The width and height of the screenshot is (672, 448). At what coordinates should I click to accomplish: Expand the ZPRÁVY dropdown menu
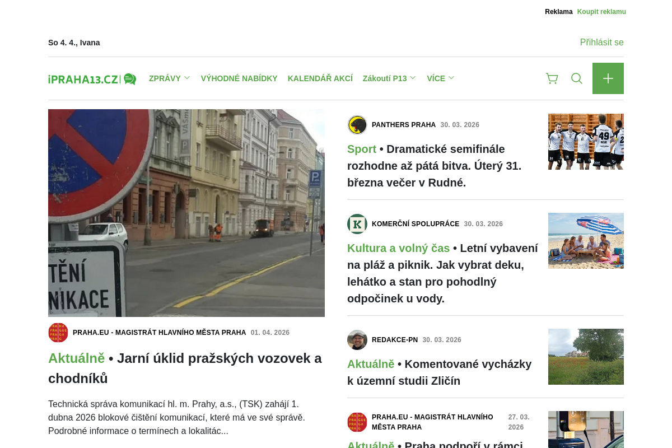[165, 78]
